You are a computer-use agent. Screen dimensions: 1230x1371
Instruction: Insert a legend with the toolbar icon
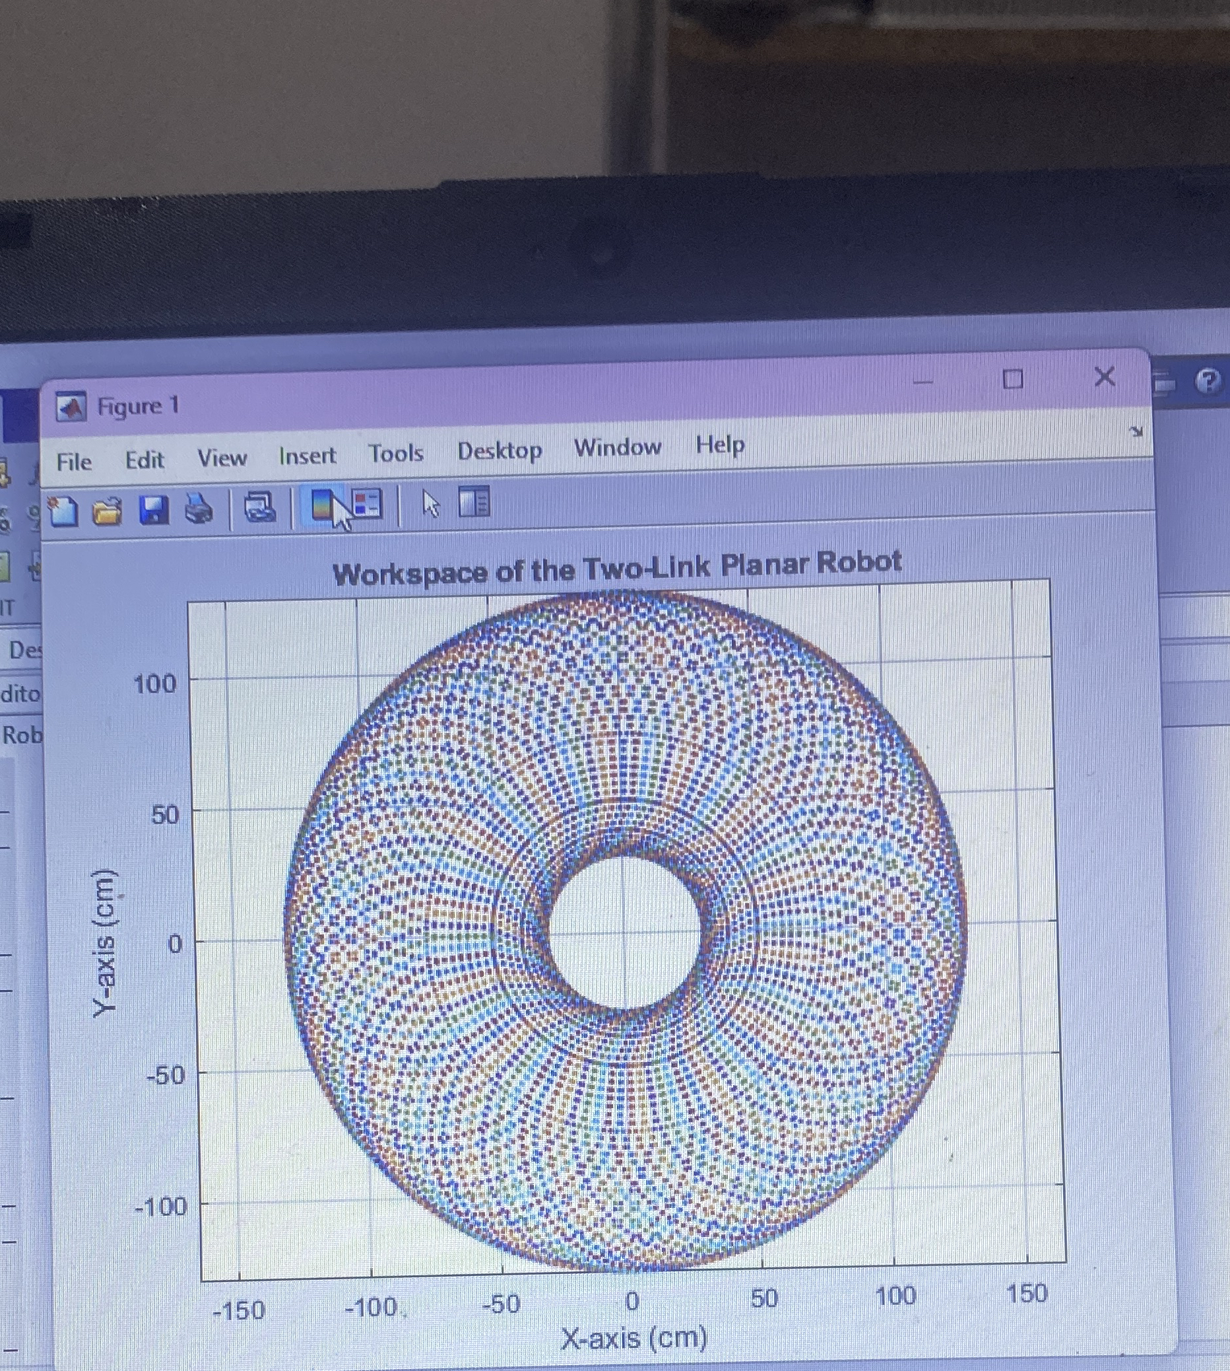pyautogui.click(x=367, y=504)
